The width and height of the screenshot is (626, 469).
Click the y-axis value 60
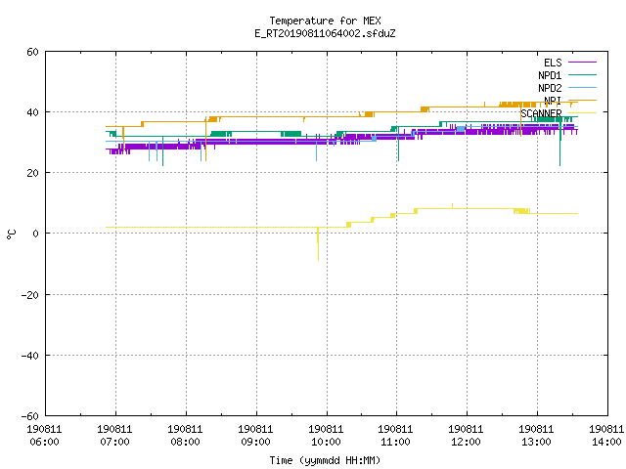32,52
